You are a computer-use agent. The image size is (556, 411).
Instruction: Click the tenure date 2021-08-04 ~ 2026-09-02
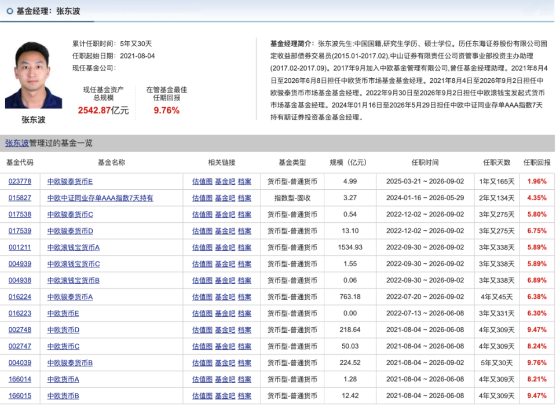click(425, 363)
